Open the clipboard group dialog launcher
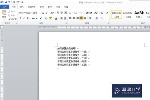The image size is (150, 100). click(x=16, y=23)
